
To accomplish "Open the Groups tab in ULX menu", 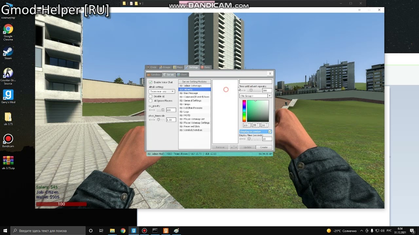I will pyautogui.click(x=165, y=67).
